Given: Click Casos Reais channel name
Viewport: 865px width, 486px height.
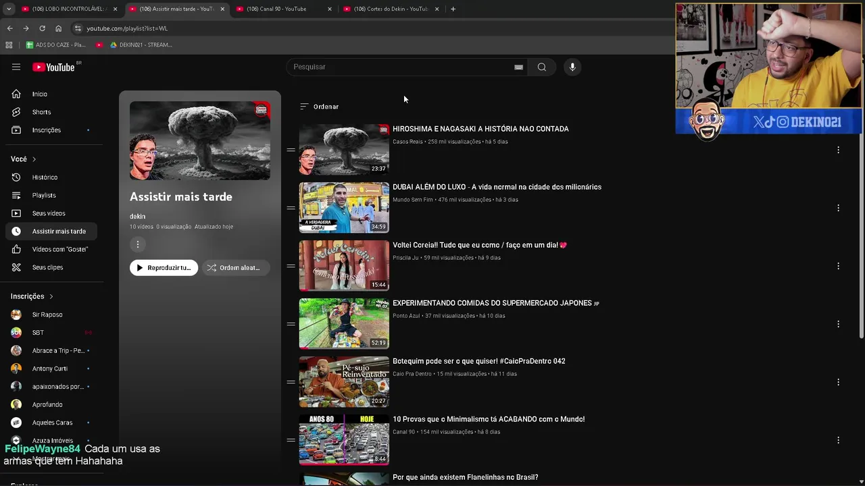Looking at the screenshot, I should pos(407,142).
